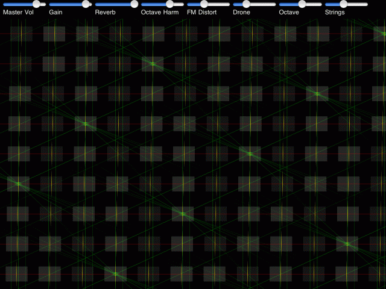Screen dimensions: 386x289
Task: Select the green crossing node in seventh pad row
Action: coord(183,214)
